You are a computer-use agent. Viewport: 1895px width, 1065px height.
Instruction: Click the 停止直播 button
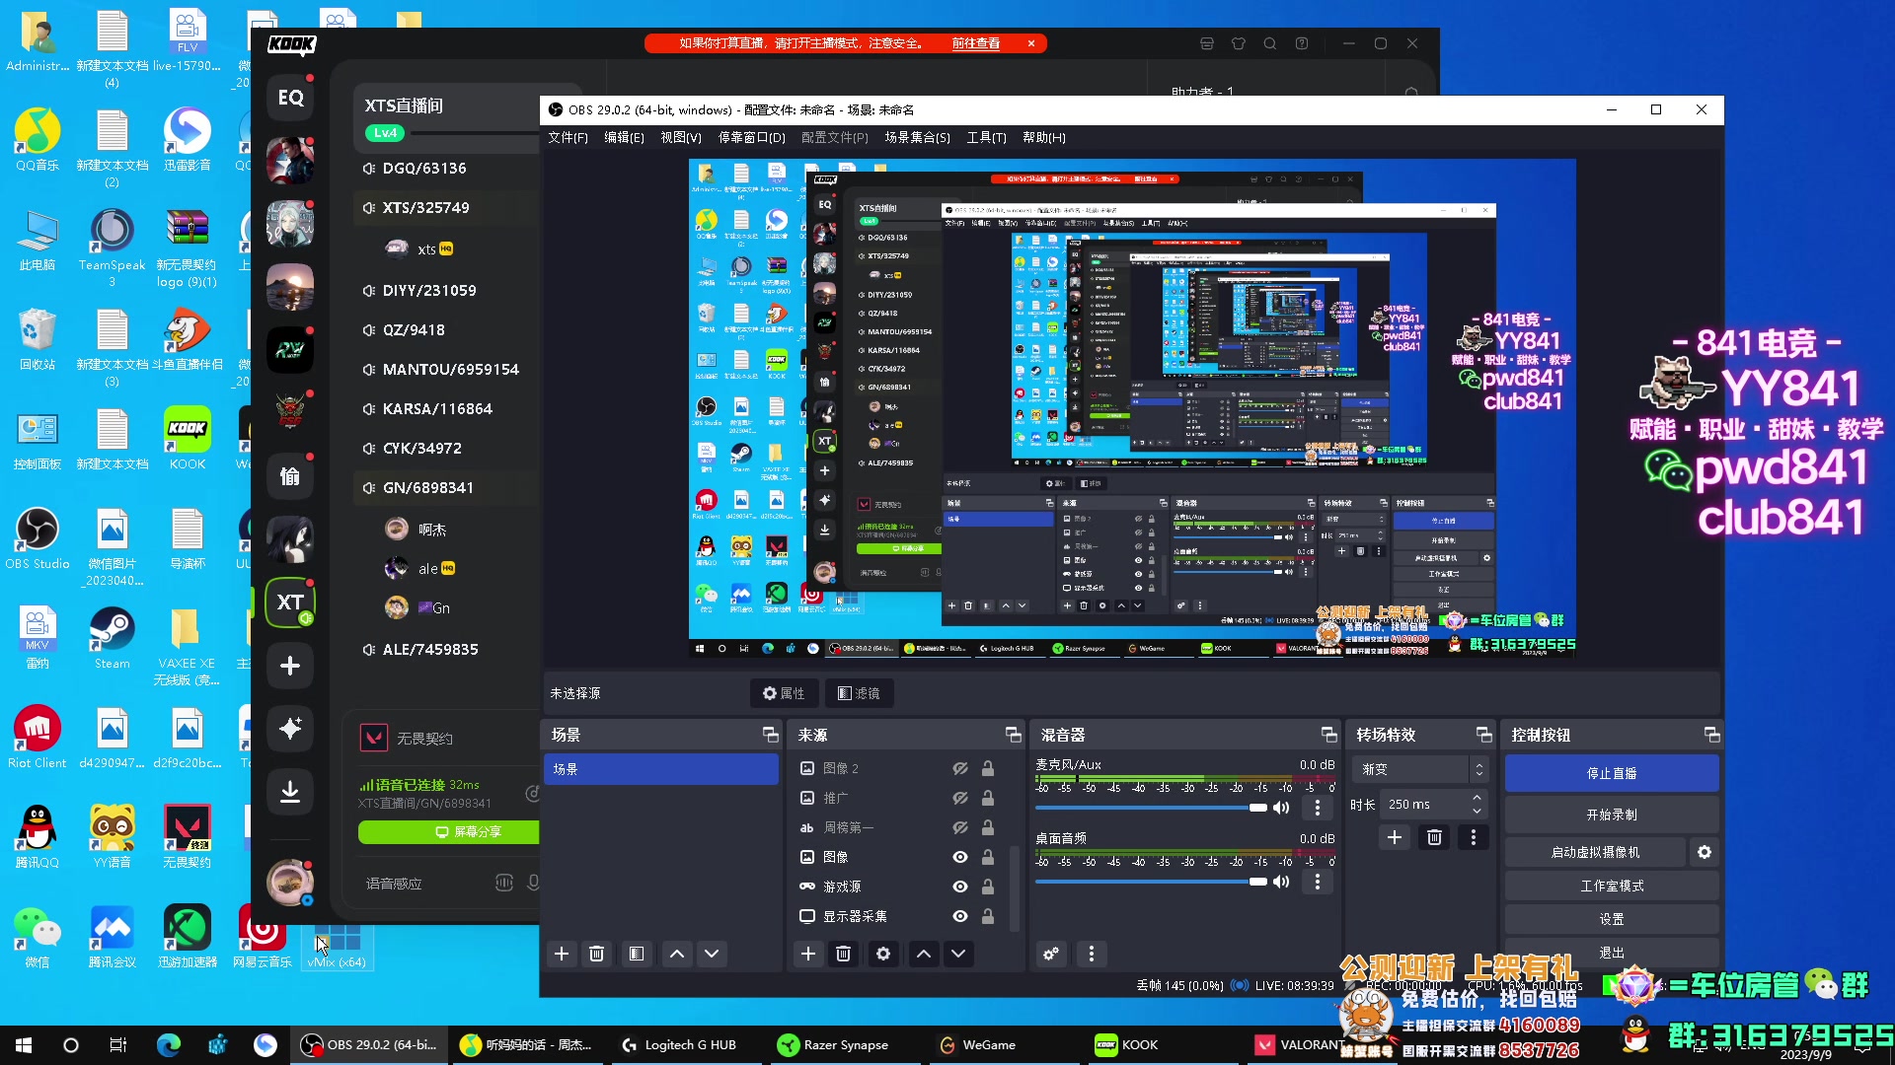(1611, 773)
